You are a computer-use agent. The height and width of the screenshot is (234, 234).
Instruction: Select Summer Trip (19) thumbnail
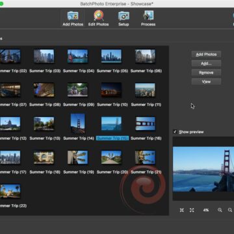(78, 157)
